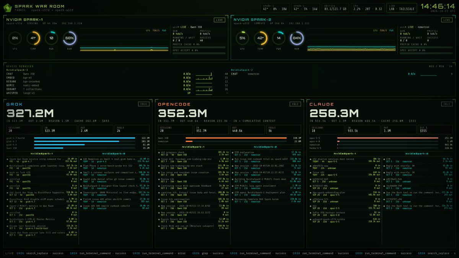Click the Spark War Room logo icon
The image size is (459, 258).
pos(8,7)
